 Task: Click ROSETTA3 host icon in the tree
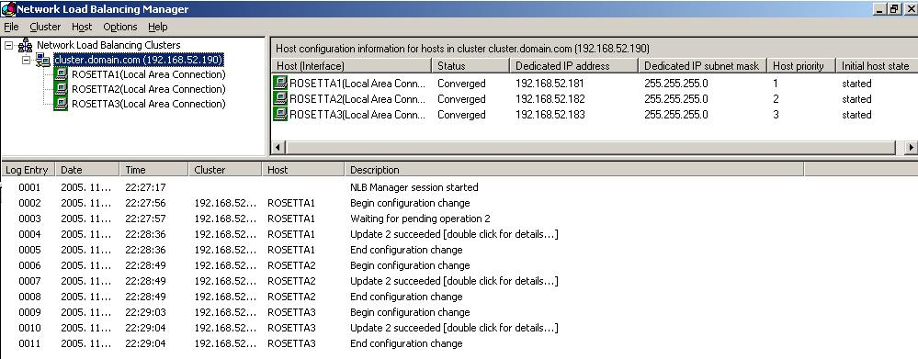coord(61,104)
